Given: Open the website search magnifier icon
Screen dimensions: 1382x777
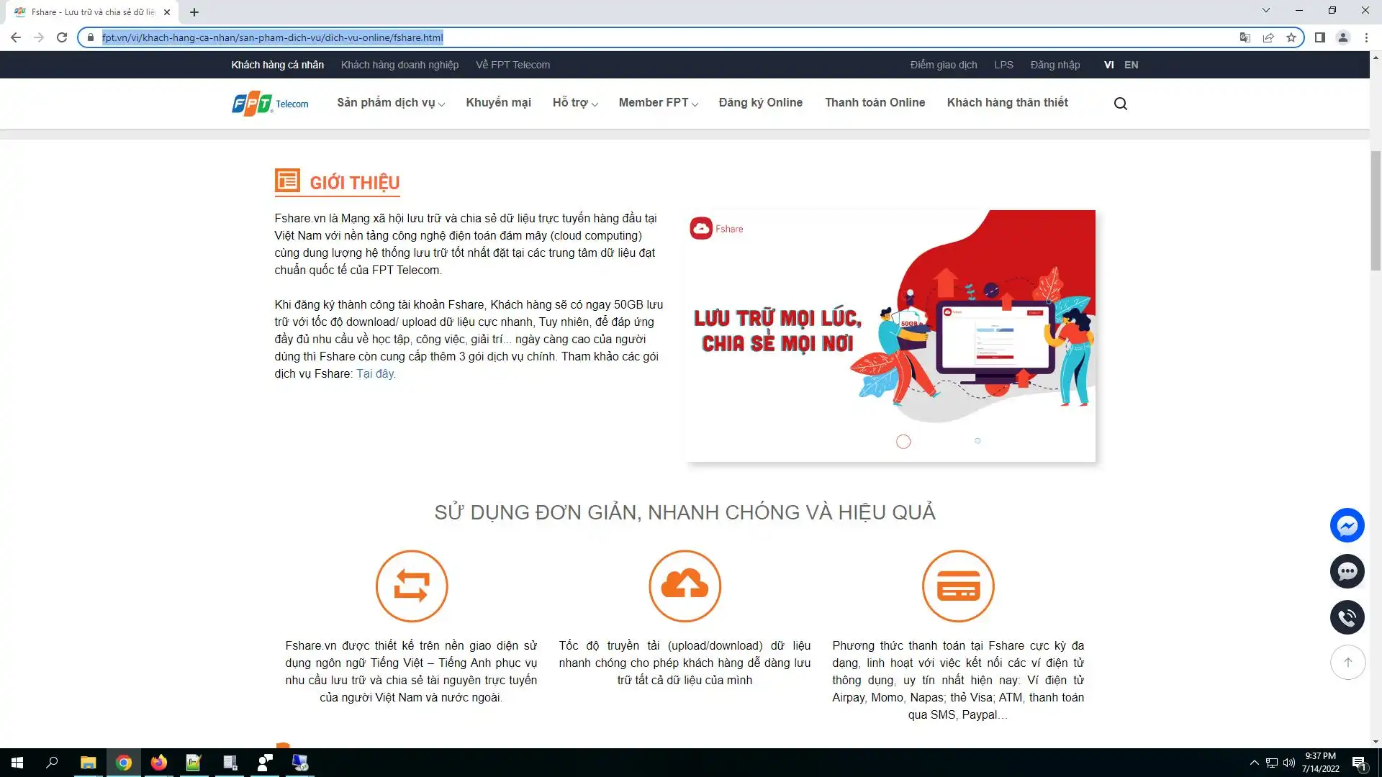Looking at the screenshot, I should coord(1120,104).
